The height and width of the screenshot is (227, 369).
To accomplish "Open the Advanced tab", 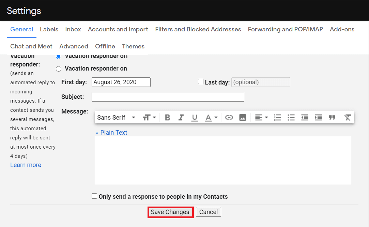I will pos(74,46).
